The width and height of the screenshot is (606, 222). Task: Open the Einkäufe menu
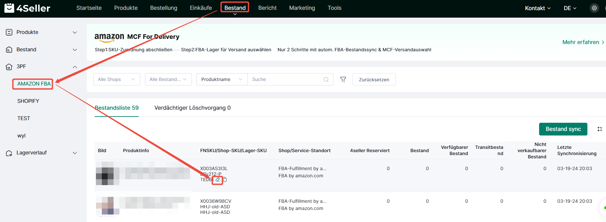pyautogui.click(x=201, y=8)
